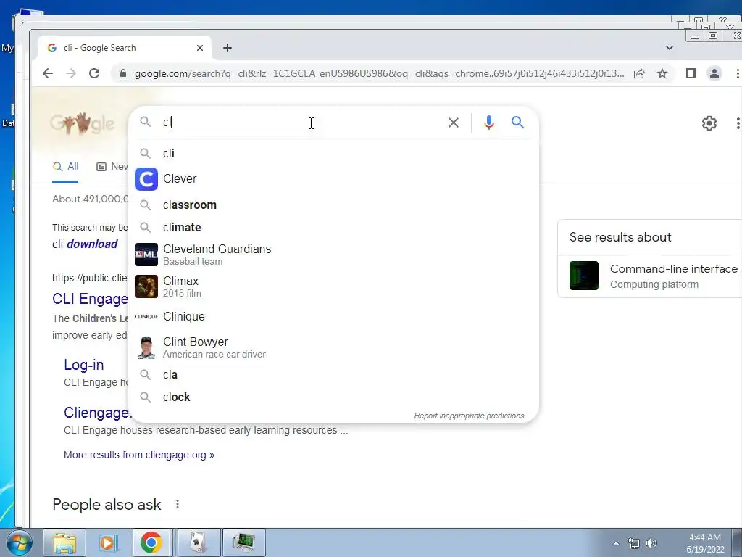
Task: Click inside the Google search field
Action: (x=303, y=123)
